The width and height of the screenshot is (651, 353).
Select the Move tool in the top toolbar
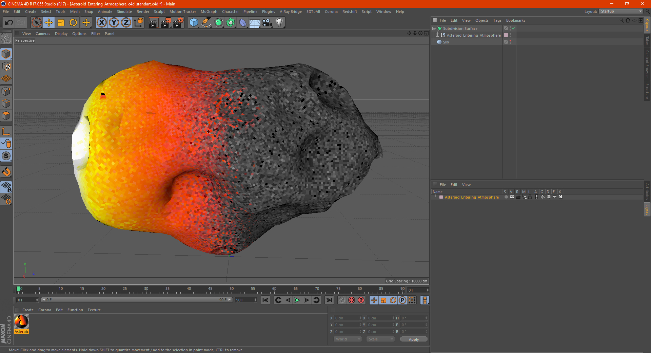pyautogui.click(x=49, y=23)
